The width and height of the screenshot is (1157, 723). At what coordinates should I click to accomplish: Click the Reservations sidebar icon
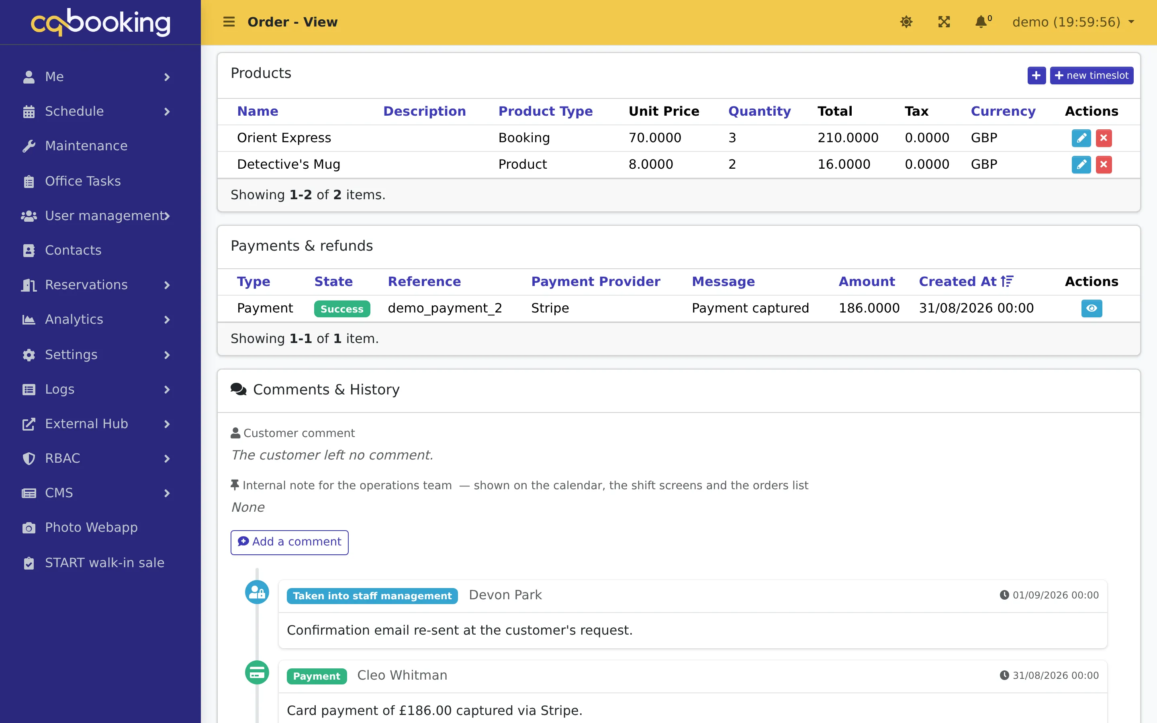pyautogui.click(x=29, y=285)
